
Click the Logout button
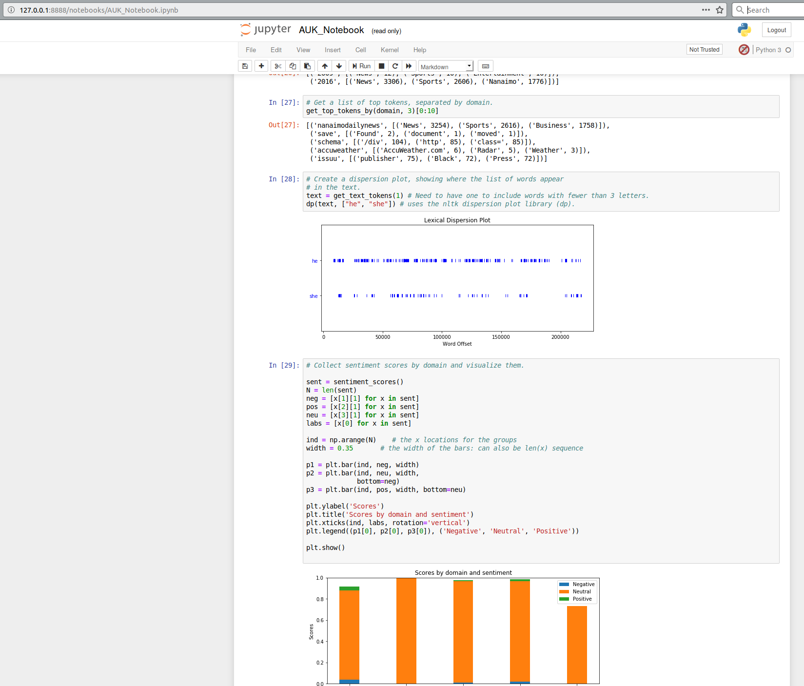click(x=776, y=30)
